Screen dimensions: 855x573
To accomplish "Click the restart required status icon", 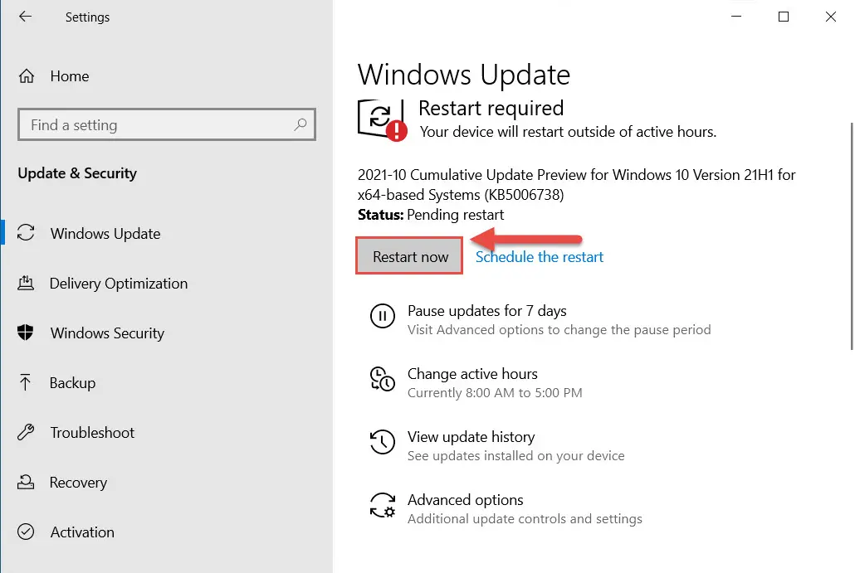I will [x=382, y=120].
